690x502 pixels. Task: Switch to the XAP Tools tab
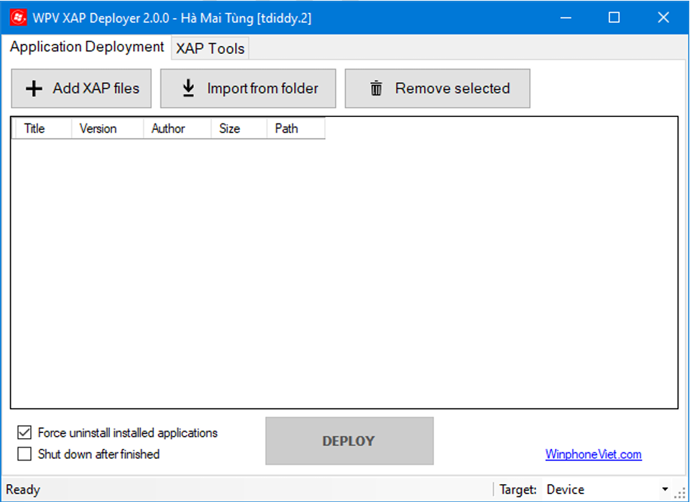pos(210,49)
